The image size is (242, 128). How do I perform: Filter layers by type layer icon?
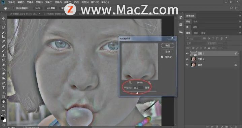[x=213, y=38]
